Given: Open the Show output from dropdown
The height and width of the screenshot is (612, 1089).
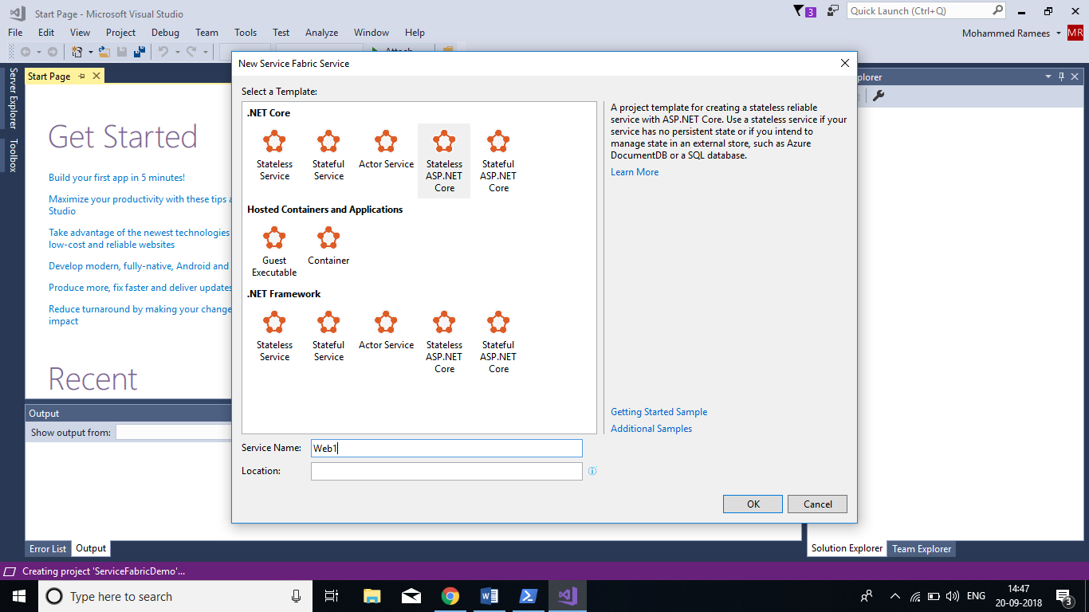Looking at the screenshot, I should [x=172, y=433].
